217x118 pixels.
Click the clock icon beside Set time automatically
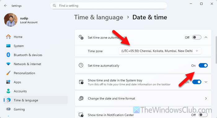81,65
